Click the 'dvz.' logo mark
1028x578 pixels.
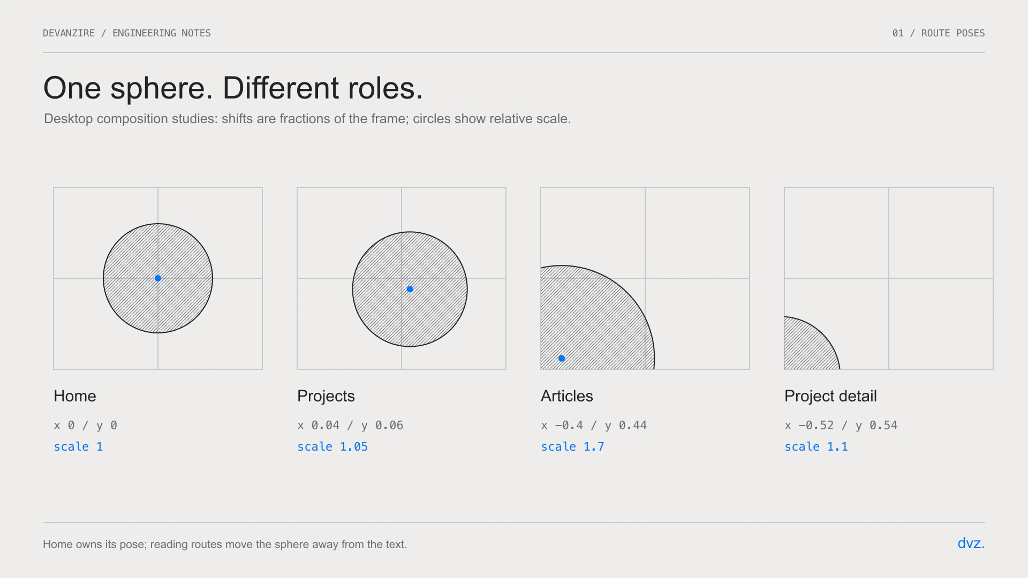tap(971, 543)
